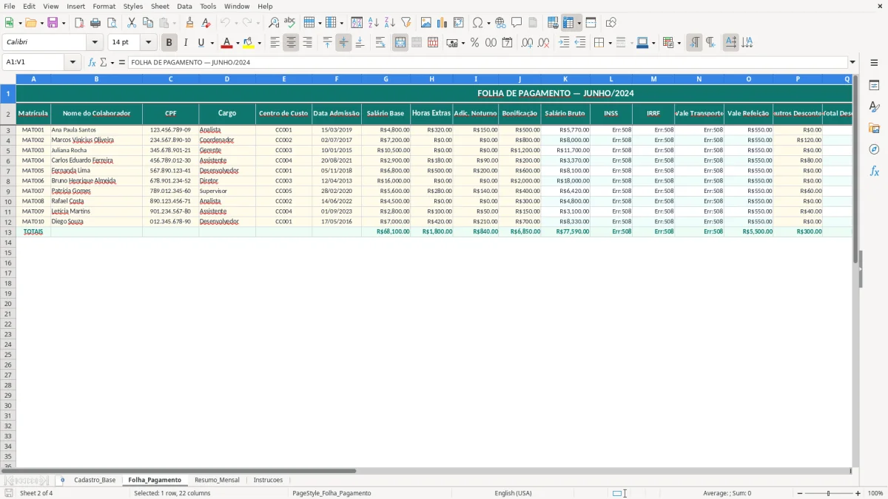
Task: Click row 13 header
Action: [x=7, y=231]
